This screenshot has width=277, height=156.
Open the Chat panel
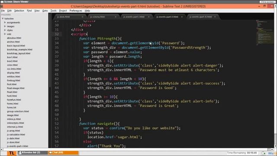(63, 153)
